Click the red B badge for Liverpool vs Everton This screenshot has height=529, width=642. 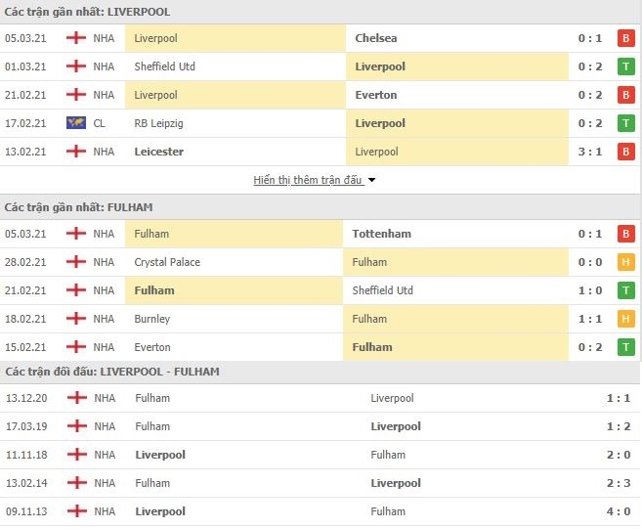pos(625,95)
